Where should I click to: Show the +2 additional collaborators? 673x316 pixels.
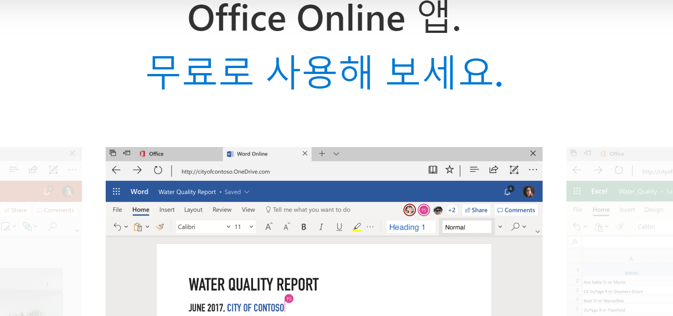click(x=452, y=210)
